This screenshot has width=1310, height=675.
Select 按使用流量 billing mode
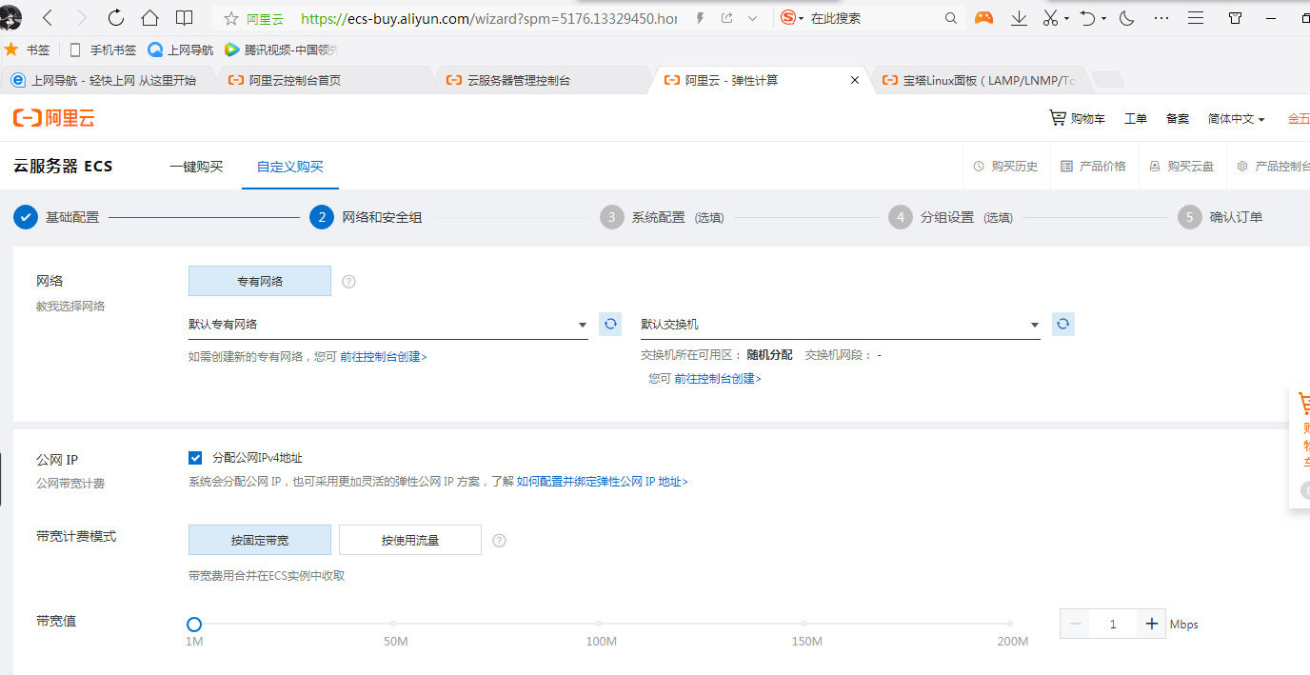(x=410, y=540)
